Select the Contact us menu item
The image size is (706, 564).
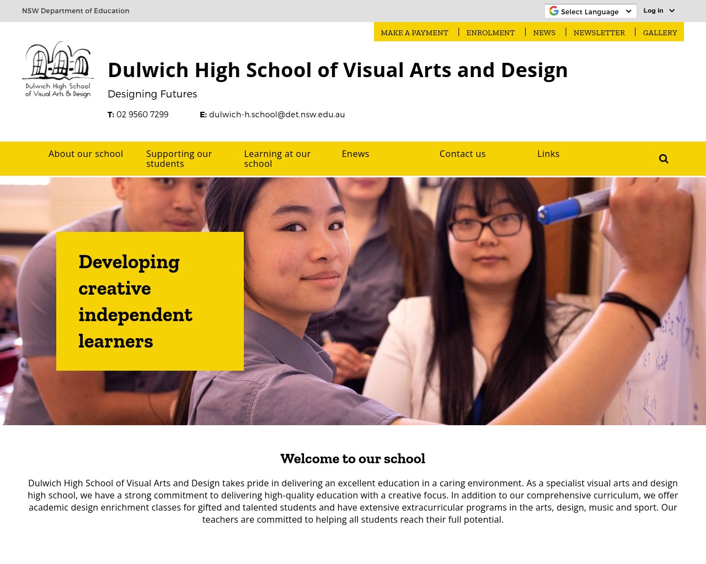coord(462,154)
